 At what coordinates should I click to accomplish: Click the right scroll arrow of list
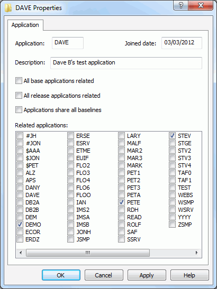tap(197, 253)
